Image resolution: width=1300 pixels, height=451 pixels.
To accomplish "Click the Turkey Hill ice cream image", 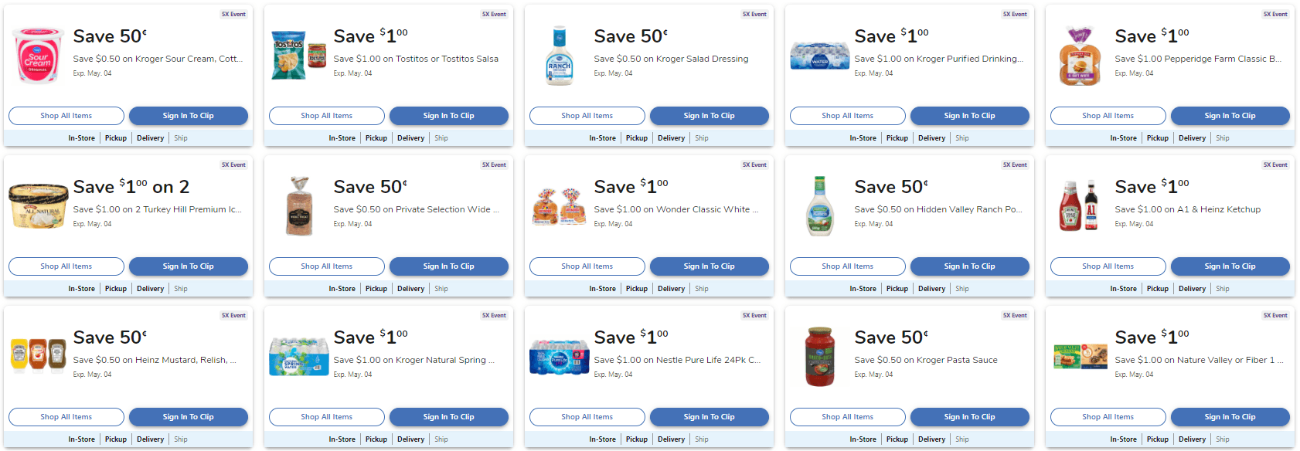I will [x=38, y=205].
